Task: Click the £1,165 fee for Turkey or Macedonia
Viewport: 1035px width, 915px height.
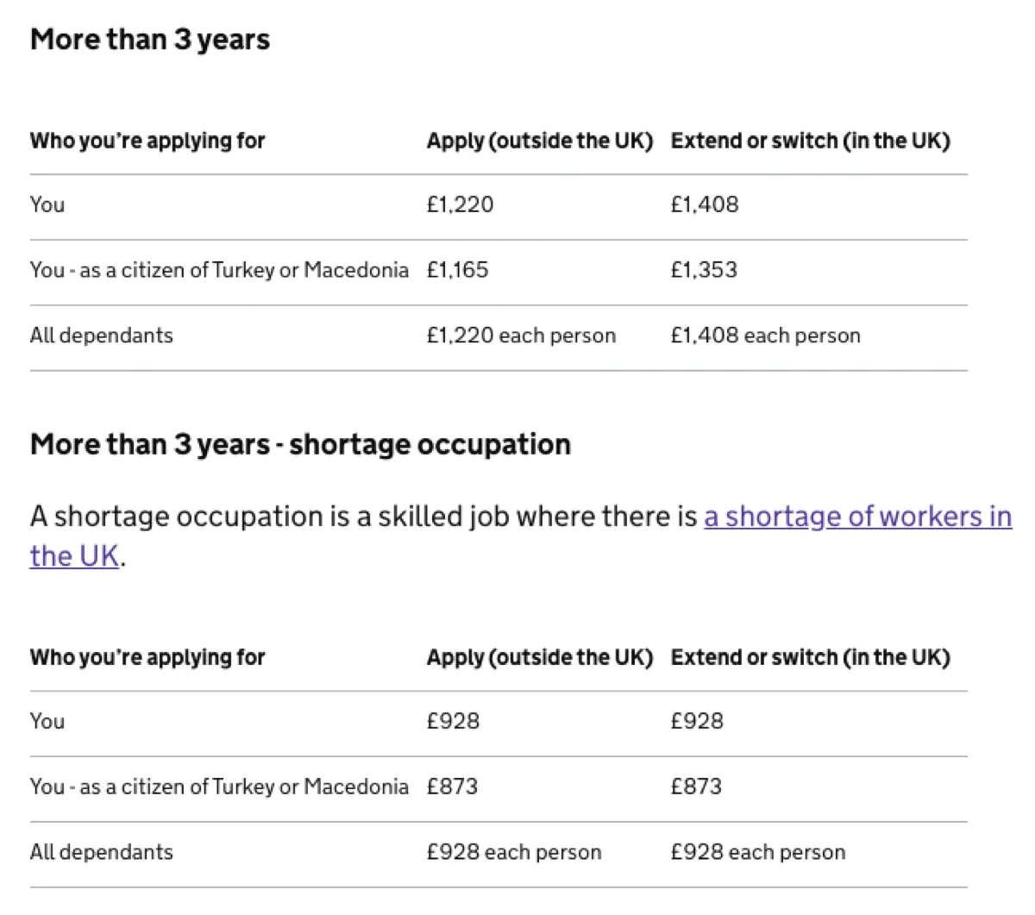Action: point(457,270)
